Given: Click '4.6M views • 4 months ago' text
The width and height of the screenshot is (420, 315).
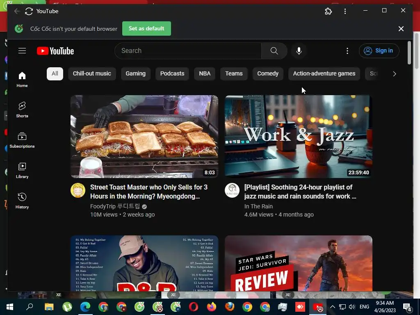Looking at the screenshot, I should click(279, 215).
